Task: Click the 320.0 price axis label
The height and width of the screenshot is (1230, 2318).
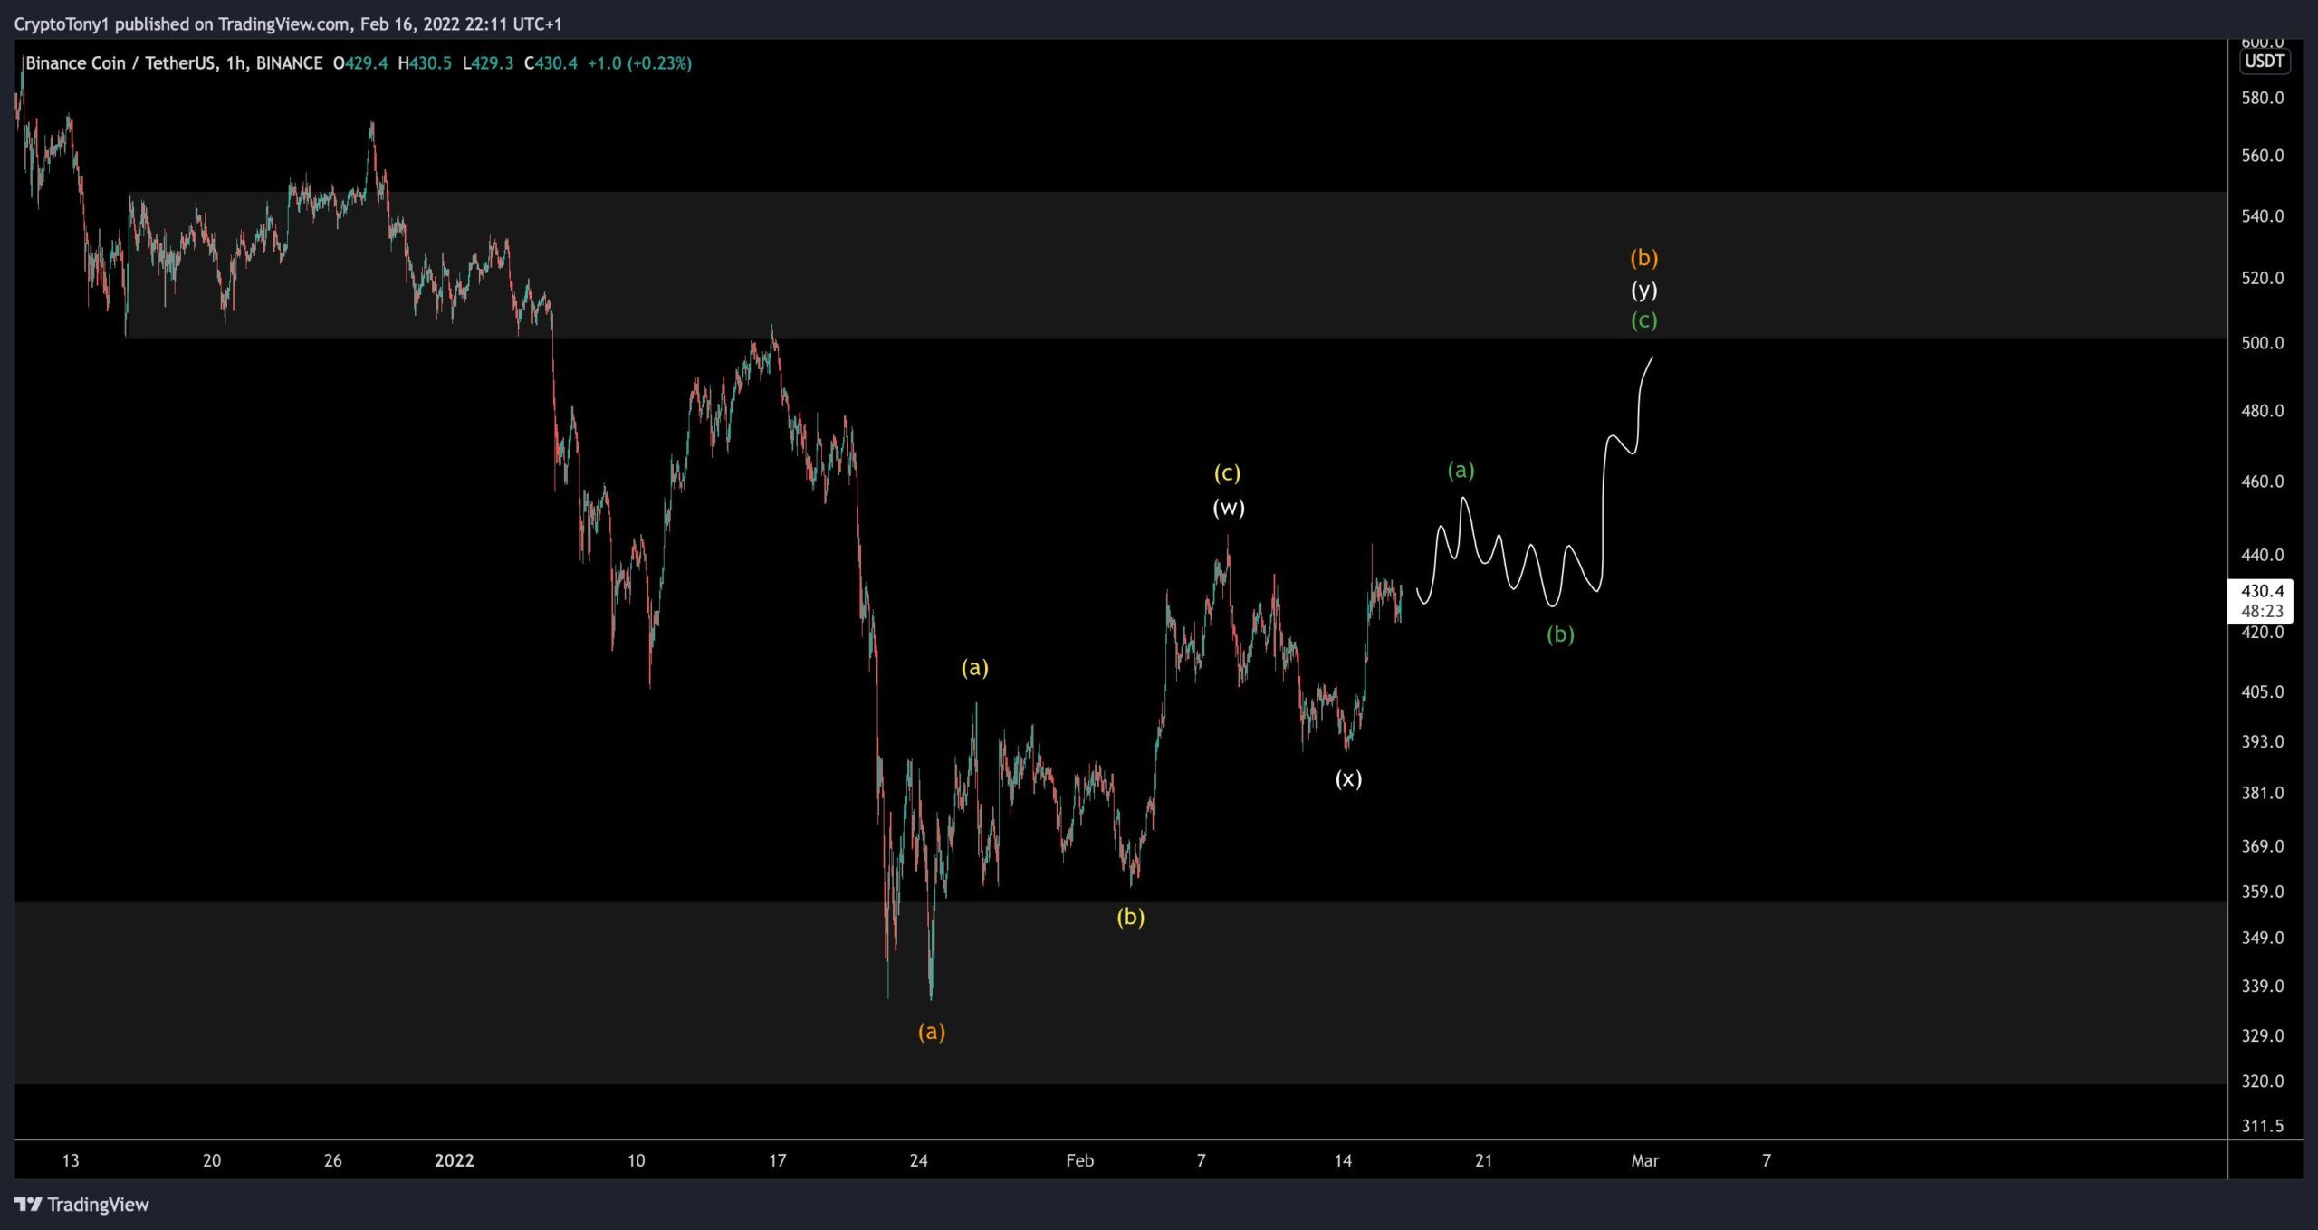Action: [x=2261, y=1081]
